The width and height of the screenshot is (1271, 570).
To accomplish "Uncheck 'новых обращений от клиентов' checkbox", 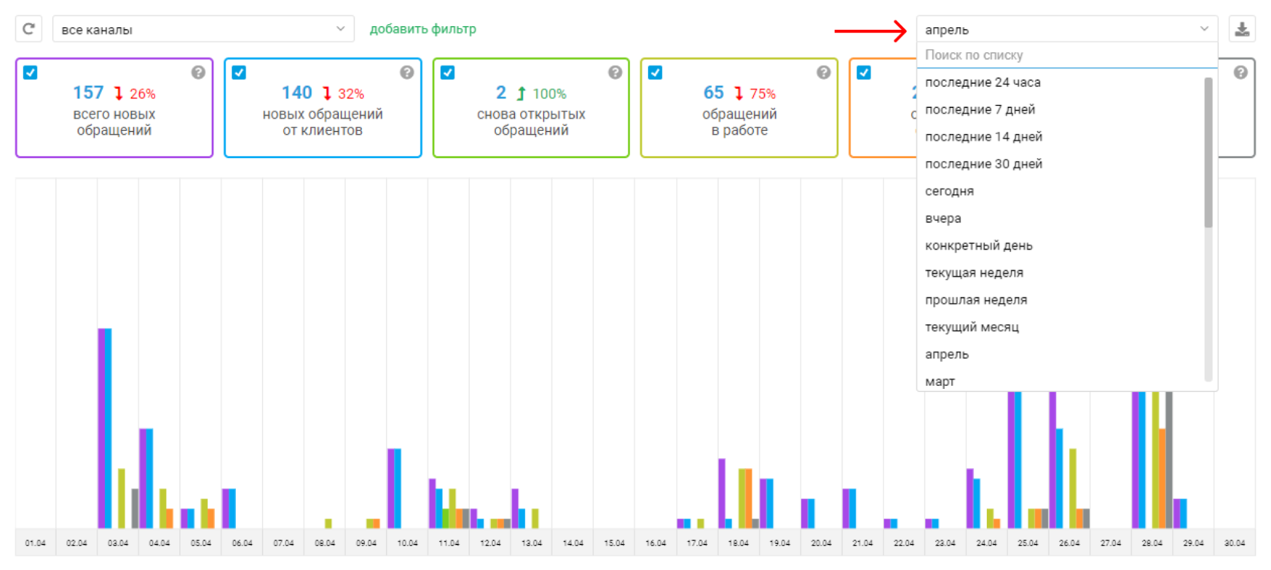I will (239, 72).
